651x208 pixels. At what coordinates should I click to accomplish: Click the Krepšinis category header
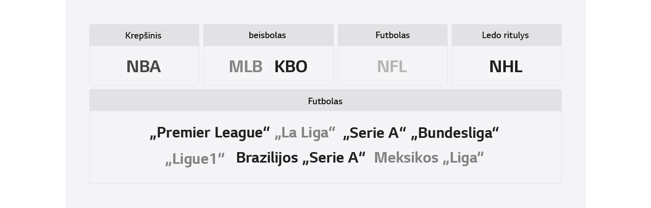(x=143, y=35)
